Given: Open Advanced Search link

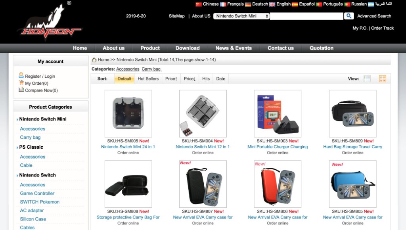Looking at the screenshot, I should point(374,16).
